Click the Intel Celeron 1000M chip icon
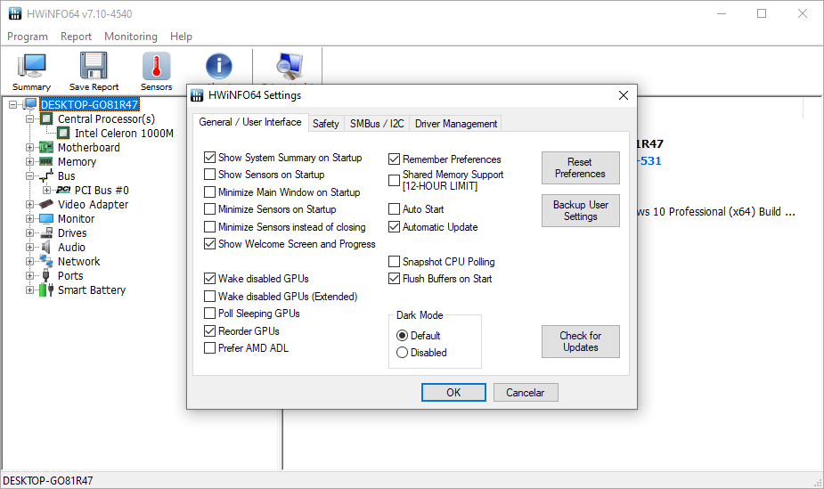This screenshot has width=824, height=489. pos(63,133)
